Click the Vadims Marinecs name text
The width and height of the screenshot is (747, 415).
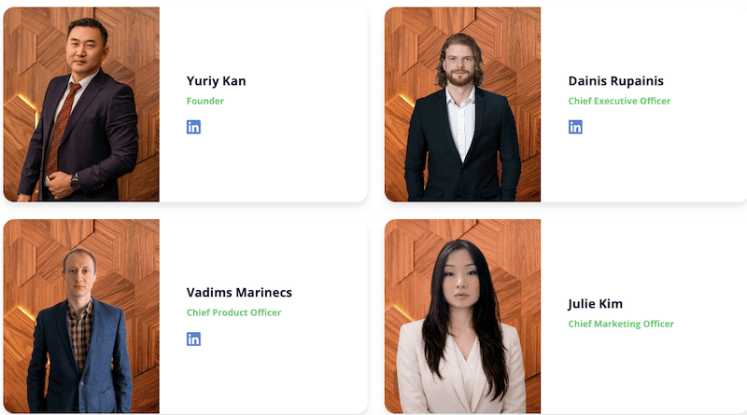(x=239, y=293)
